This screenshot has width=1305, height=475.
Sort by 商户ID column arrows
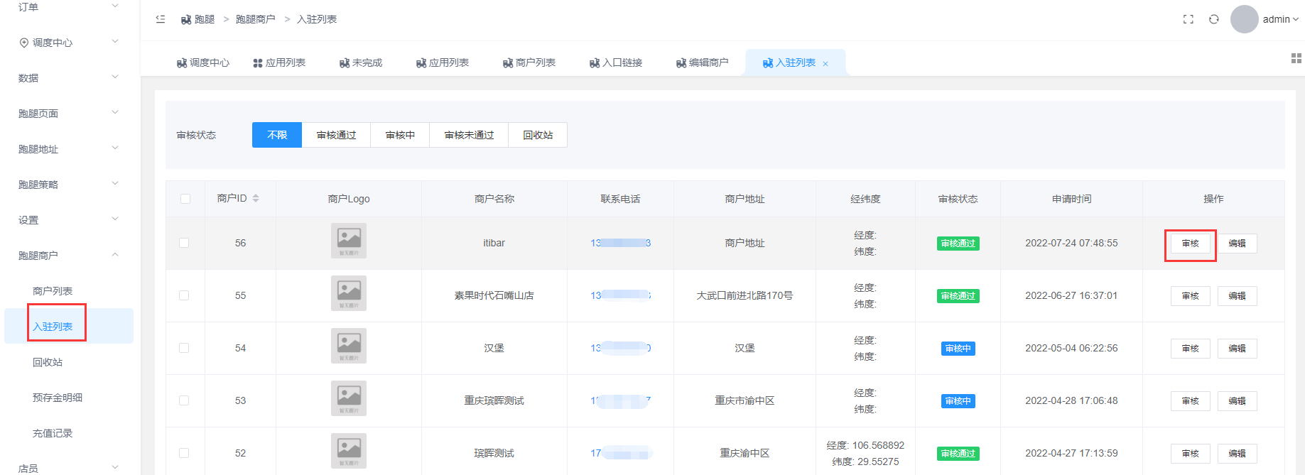pyautogui.click(x=256, y=199)
